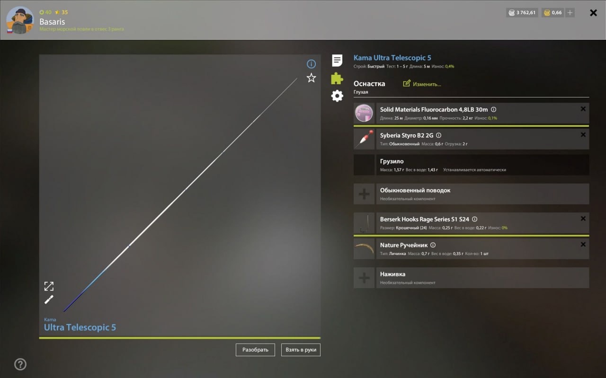Select Solid Materials Fluorocarbon 4,8LB 30m name
The height and width of the screenshot is (378, 606).
[x=434, y=109]
